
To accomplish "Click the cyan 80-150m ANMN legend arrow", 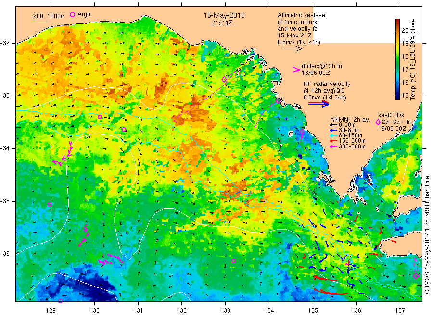I will [x=333, y=135].
